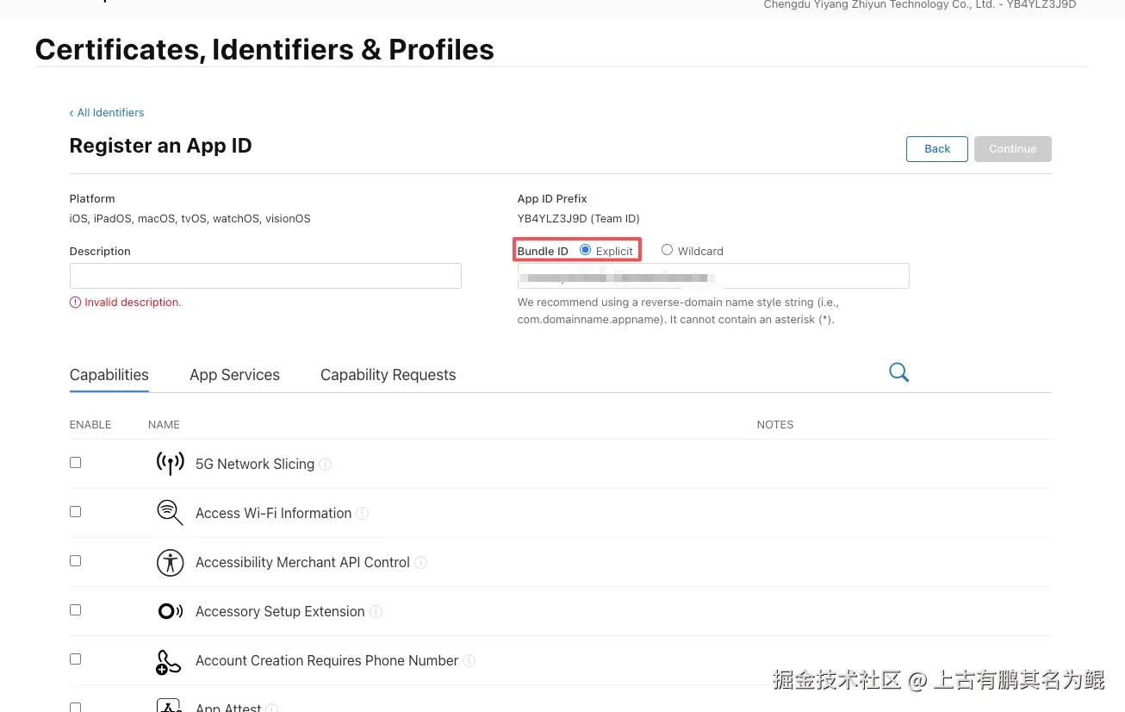Screen dimensions: 1125x712
Task: Click the Account Creation Requires Phone Number icon
Action: tap(169, 661)
